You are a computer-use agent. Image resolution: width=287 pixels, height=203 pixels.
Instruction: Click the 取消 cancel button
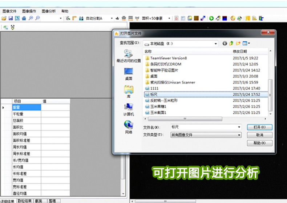[x=259, y=135]
